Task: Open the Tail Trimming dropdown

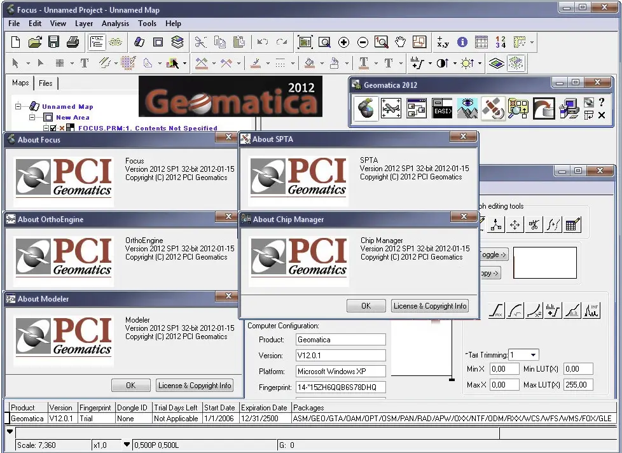Action: coord(534,354)
